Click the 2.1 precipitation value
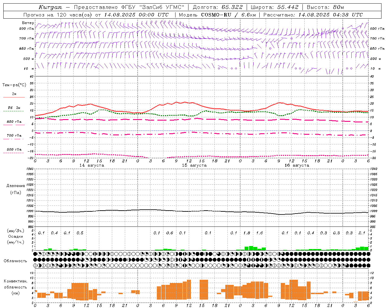The image size is (386, 308). click(x=362, y=233)
